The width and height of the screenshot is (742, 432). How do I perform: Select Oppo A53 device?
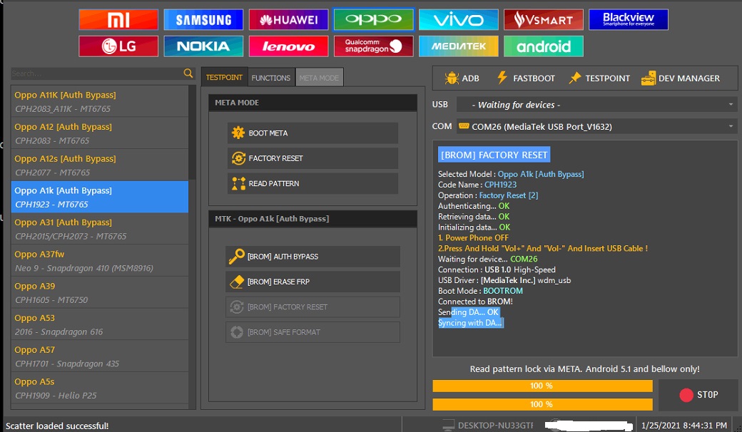[100, 324]
